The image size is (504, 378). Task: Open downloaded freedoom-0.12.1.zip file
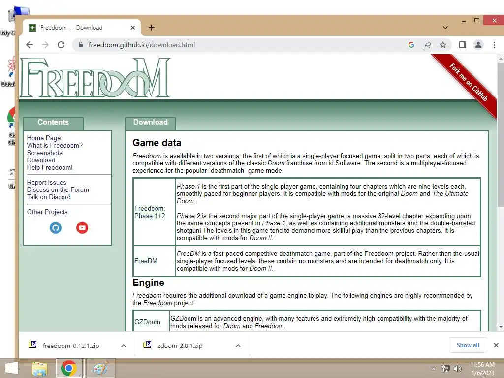(71, 346)
